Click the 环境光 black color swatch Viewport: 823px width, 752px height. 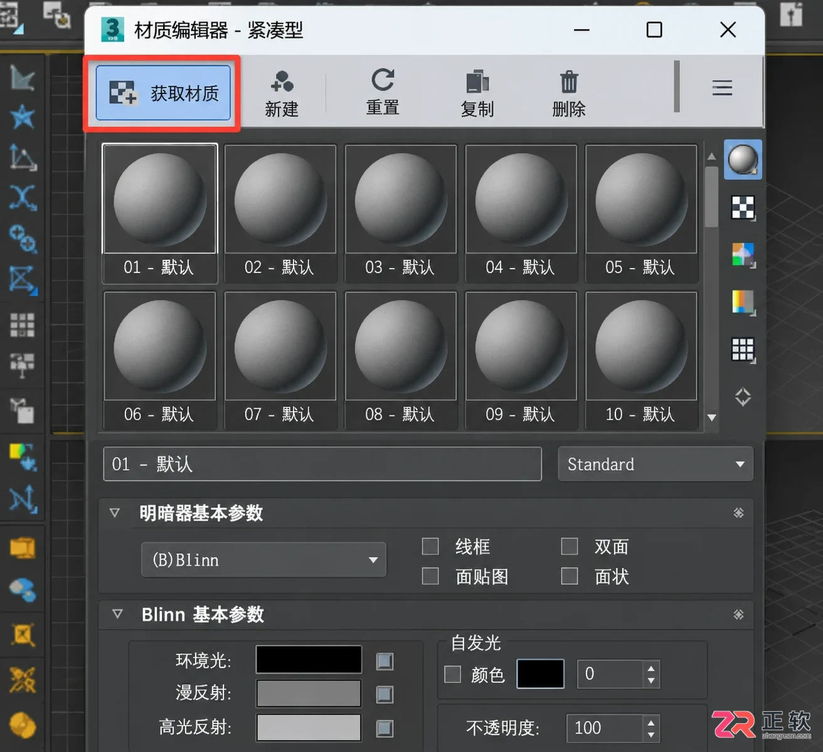click(309, 660)
